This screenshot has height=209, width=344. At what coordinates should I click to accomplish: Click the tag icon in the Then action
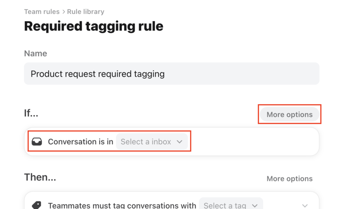[x=36, y=205]
